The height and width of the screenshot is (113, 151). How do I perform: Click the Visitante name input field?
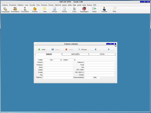(x=58, y=62)
